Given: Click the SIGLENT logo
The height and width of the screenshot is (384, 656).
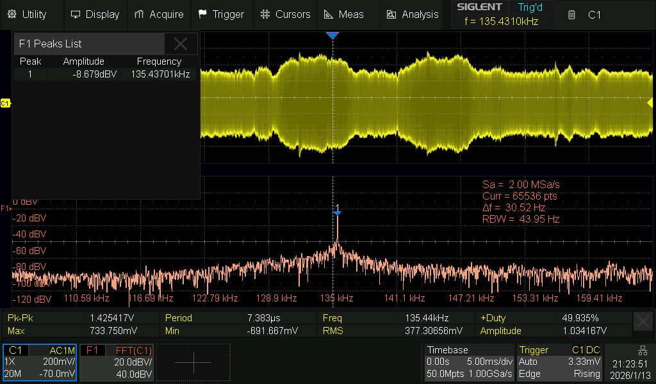Looking at the screenshot, I should 479,7.
